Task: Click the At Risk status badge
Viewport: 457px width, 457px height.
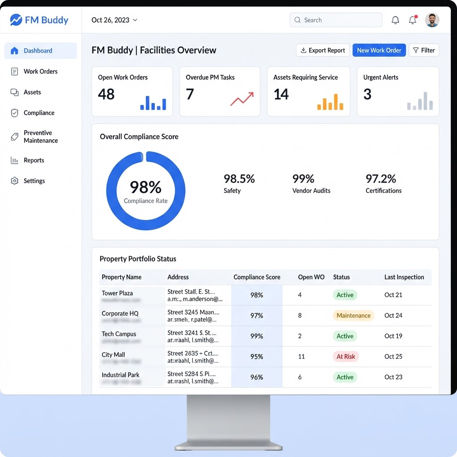Action: pos(346,357)
